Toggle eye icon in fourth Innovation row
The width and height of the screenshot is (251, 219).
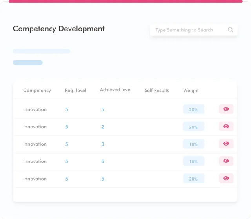(226, 161)
